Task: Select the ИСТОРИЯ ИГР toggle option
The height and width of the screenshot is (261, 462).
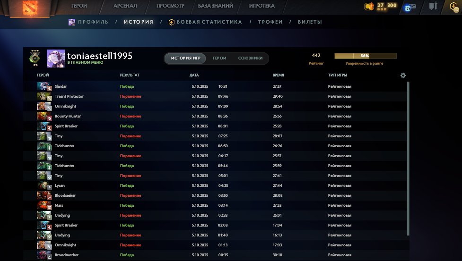Action: pos(185,59)
